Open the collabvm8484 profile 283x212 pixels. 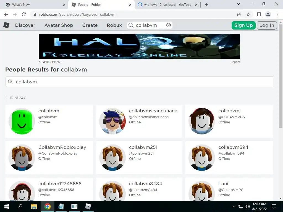point(145,184)
